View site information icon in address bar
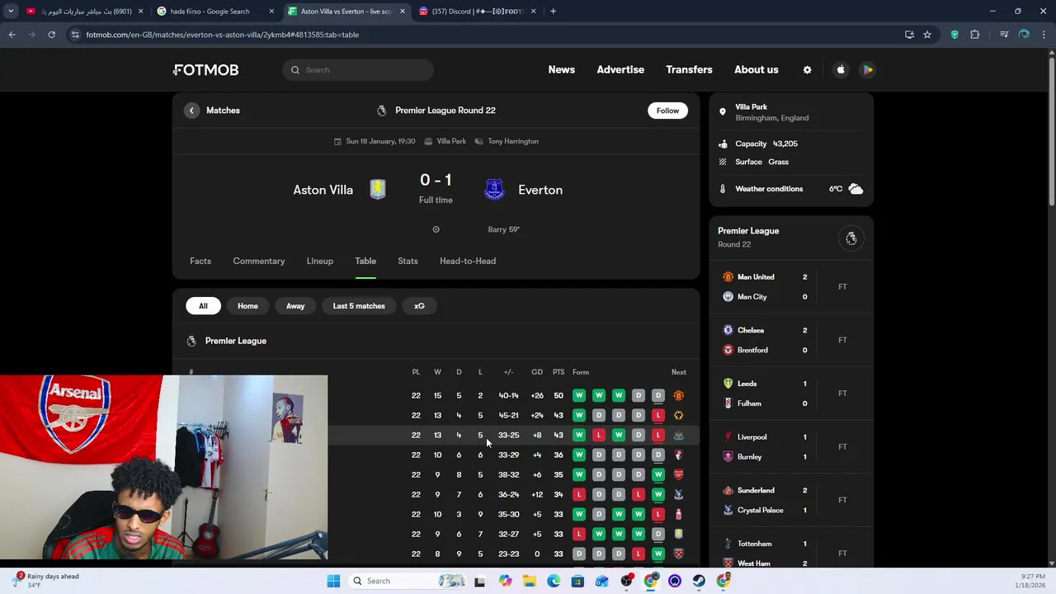Screen dimensions: 1056x594 75,35
